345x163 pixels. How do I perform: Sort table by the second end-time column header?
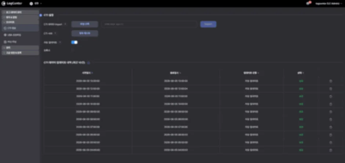(x=175, y=73)
